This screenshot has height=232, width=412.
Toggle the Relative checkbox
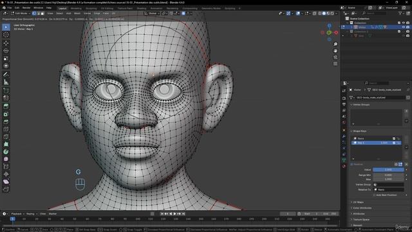[x=351, y=164]
